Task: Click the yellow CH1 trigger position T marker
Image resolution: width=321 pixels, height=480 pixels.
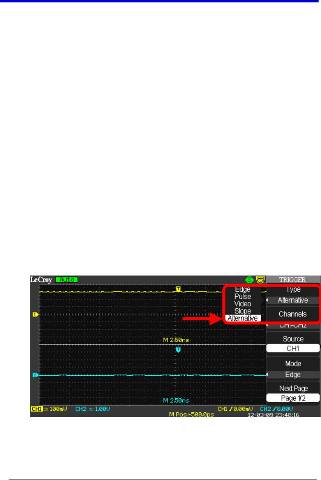Action: [x=178, y=289]
